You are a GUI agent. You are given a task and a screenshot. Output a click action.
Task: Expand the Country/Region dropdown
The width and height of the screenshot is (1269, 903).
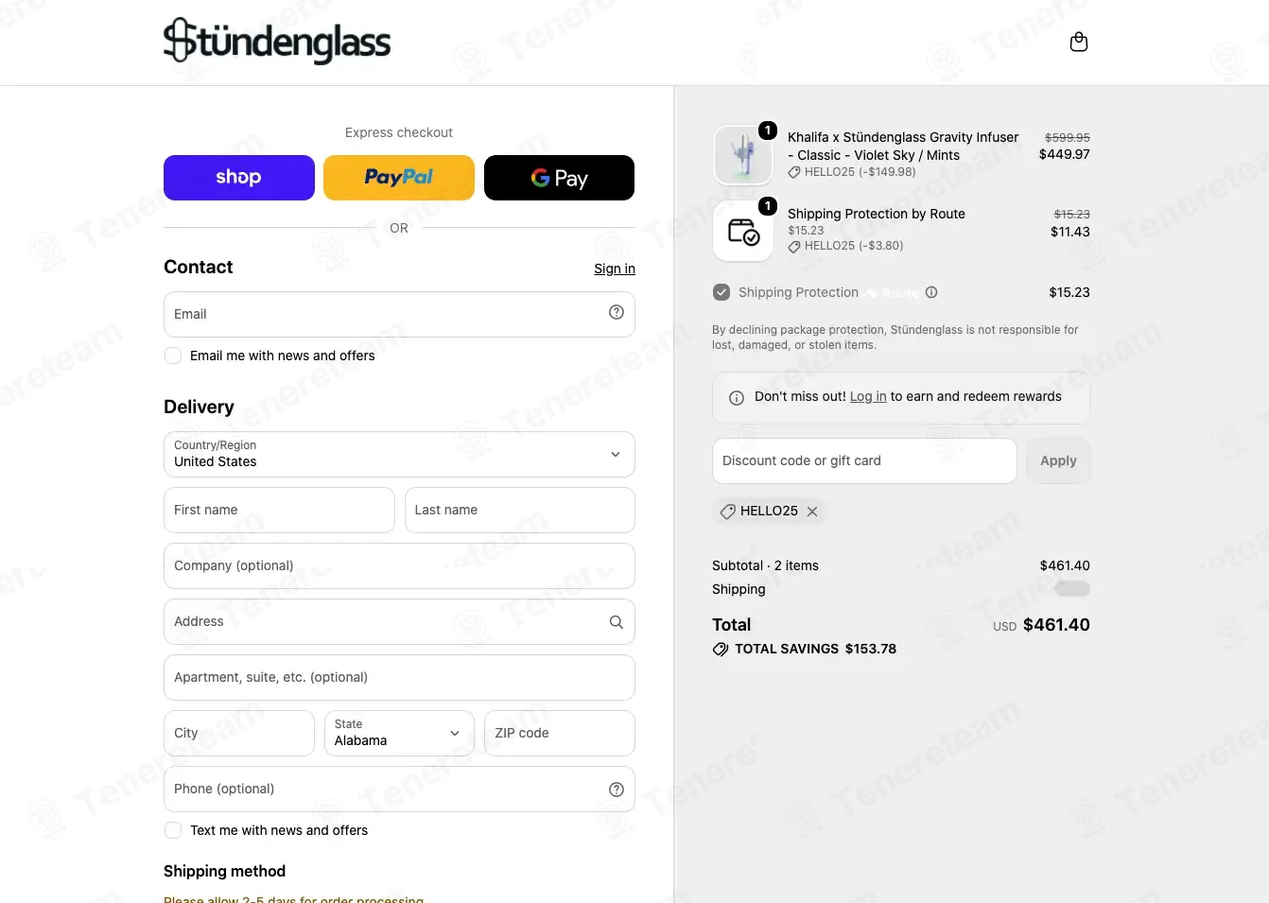pos(399,455)
